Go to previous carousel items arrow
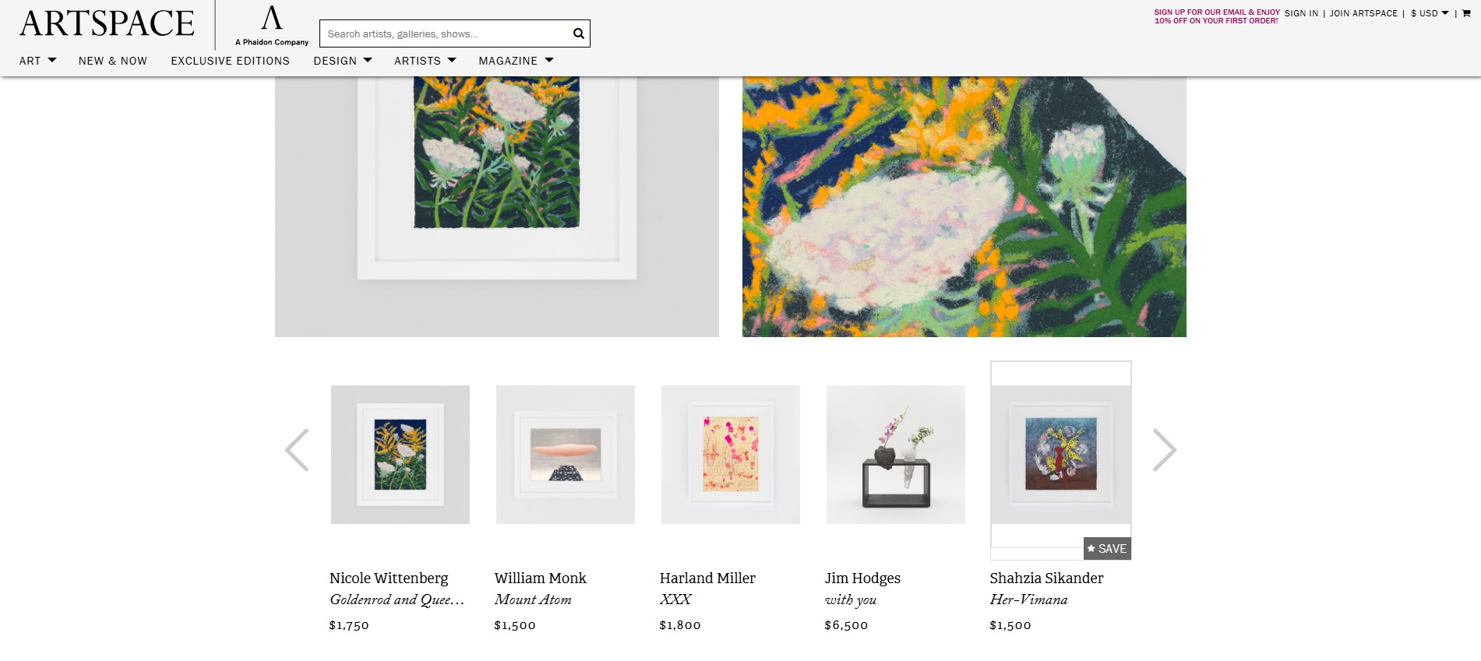This screenshot has height=661, width=1481. pos(297,450)
